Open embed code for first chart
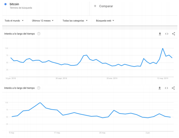Viewport: 179px width, 138px height. pos(166,34)
